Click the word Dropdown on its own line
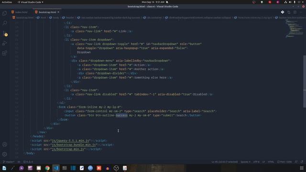The image size is (306, 172). pyautogui.click(x=84, y=52)
